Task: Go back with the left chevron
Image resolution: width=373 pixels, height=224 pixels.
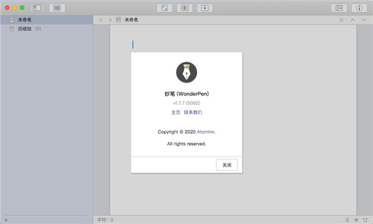Action: [x=101, y=20]
